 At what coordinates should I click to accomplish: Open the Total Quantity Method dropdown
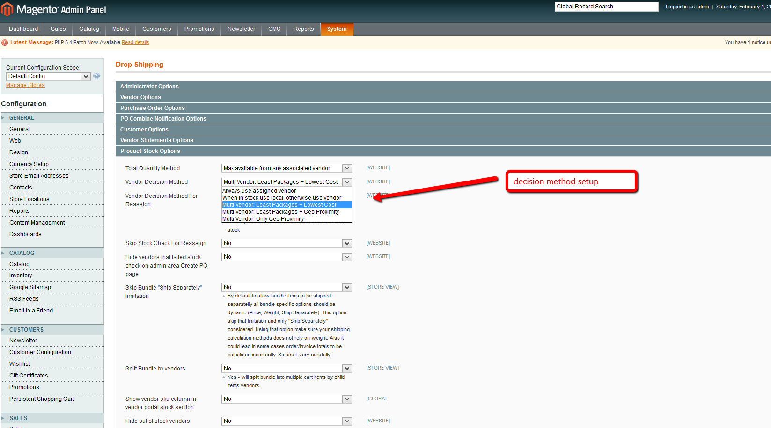point(286,168)
